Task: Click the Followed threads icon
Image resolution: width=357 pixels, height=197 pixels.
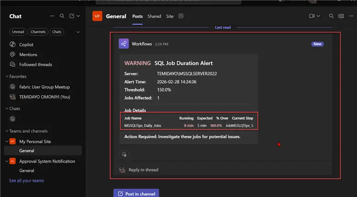Action: [x=12, y=64]
